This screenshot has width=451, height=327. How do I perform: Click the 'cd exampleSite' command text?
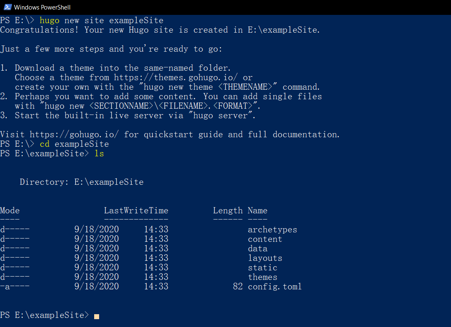tap(74, 144)
